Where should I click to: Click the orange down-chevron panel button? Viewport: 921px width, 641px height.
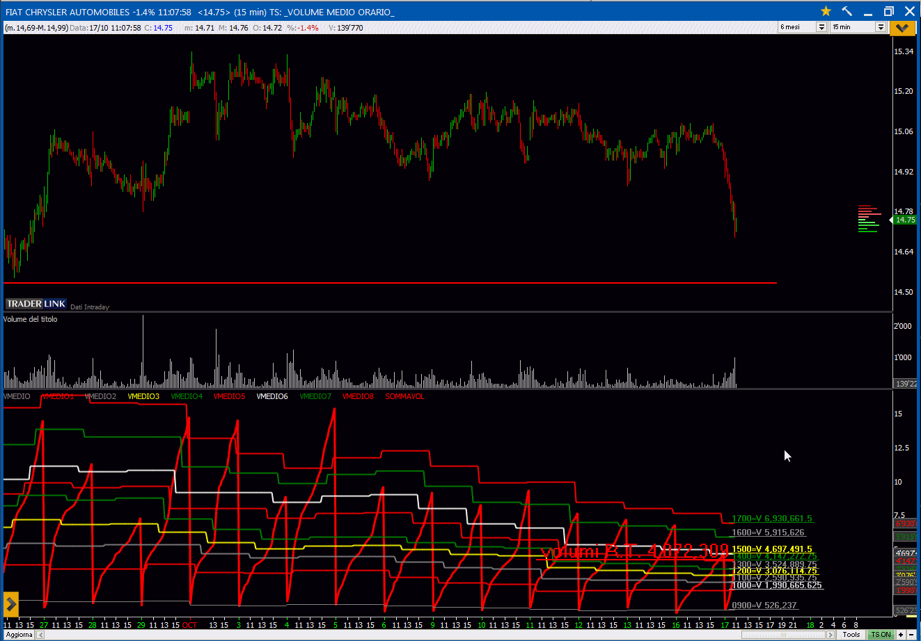point(903,27)
